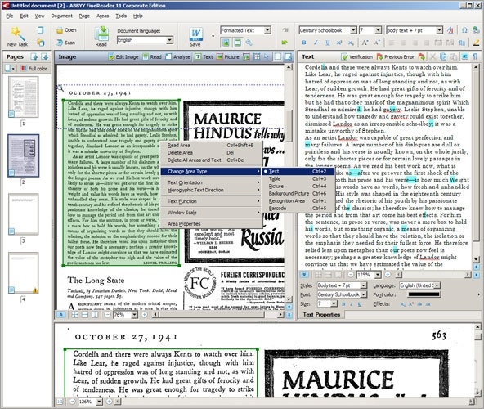Toggle italic in Text Properties panel

[x=352, y=304]
